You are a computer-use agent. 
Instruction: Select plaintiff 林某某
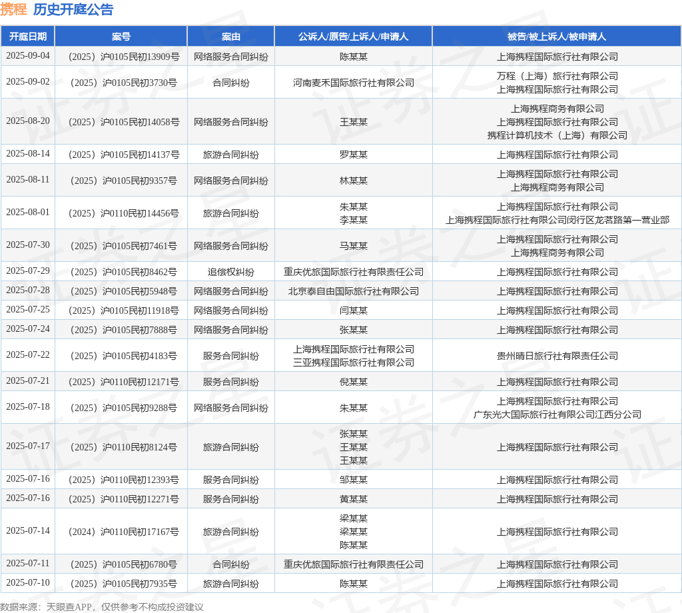click(x=353, y=181)
